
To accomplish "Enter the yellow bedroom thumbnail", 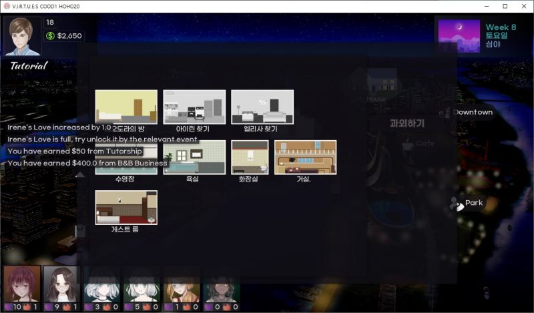I will point(126,107).
